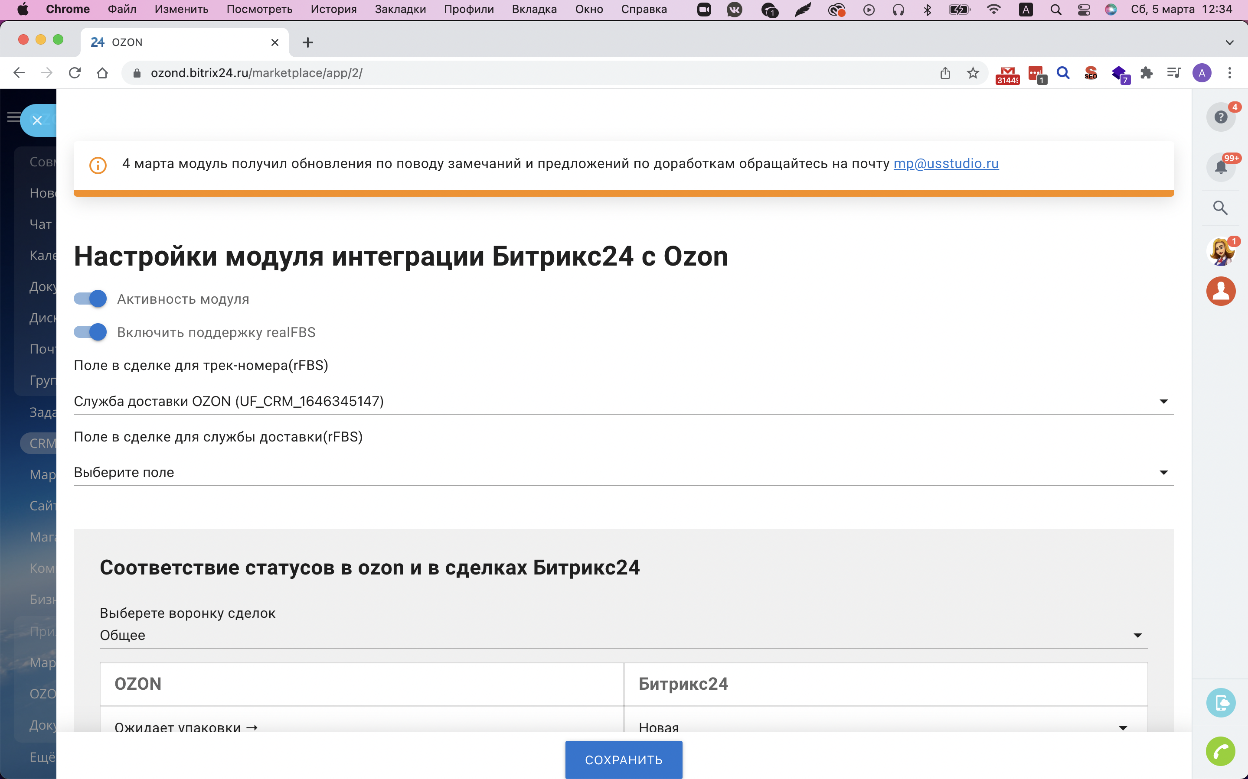Viewport: 1248px width, 779px height.
Task: Disable the realFBS support switch
Action: [90, 332]
